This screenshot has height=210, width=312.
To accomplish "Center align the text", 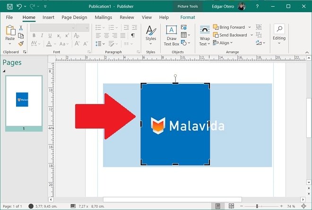I will (x=106, y=36).
